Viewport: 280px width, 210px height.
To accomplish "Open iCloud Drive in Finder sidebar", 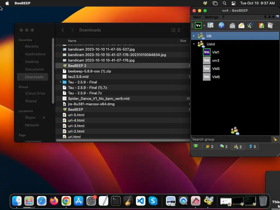I will (x=35, y=94).
